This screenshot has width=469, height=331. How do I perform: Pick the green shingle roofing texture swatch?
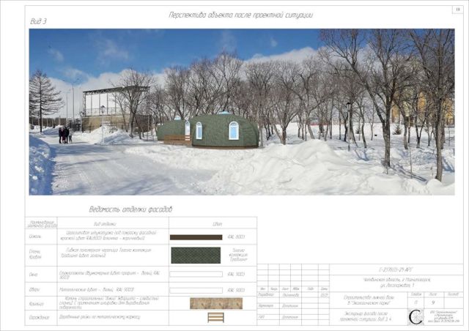tap(196, 255)
